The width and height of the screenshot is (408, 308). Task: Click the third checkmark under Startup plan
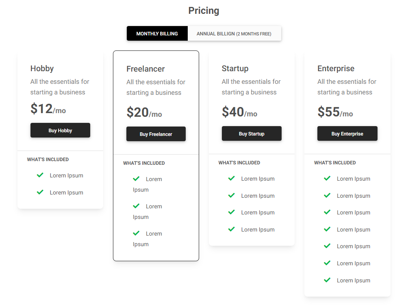point(231,212)
